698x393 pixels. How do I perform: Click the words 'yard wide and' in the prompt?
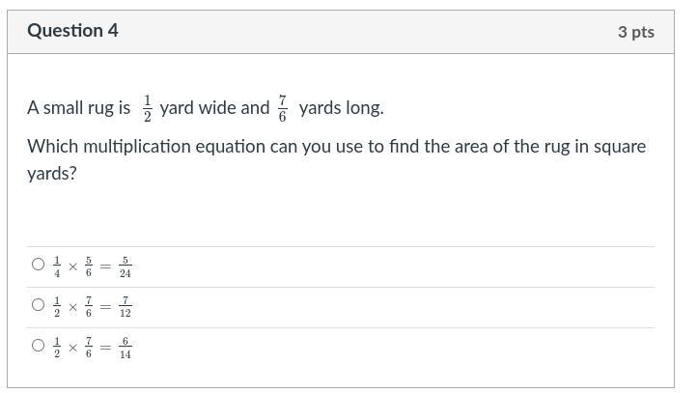coord(214,107)
